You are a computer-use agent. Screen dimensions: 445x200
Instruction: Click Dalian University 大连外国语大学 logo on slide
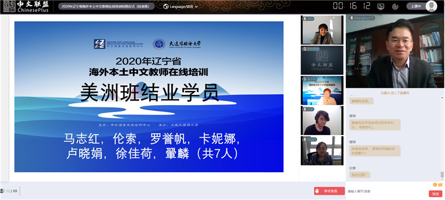click(x=177, y=44)
